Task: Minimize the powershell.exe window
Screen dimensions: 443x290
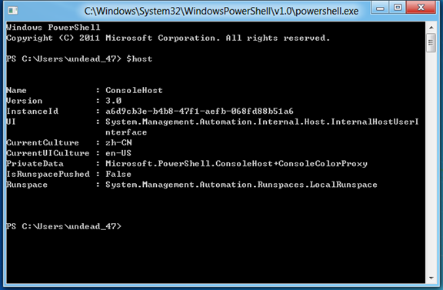Action: pos(380,8)
